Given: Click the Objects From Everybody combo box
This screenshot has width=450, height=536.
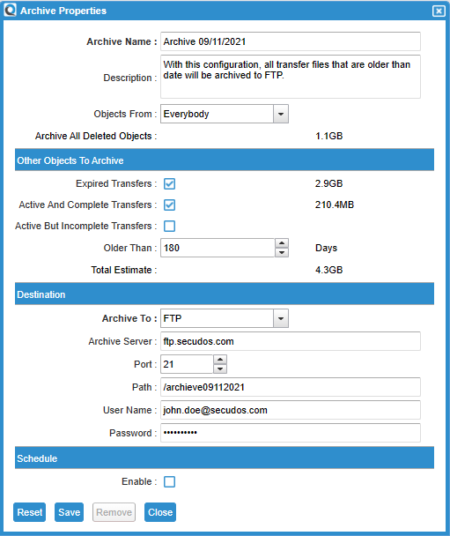Looking at the screenshot, I should click(x=225, y=114).
